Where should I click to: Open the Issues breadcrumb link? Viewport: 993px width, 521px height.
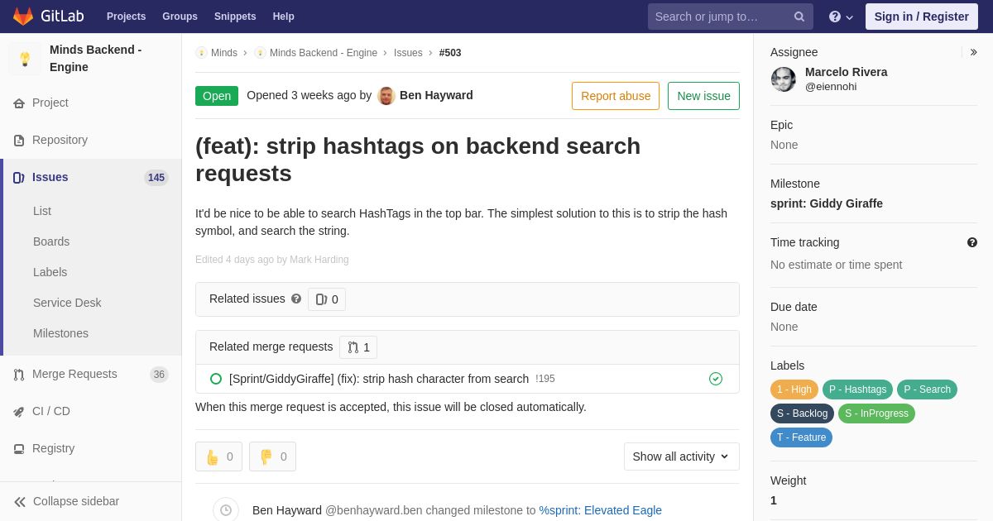pos(408,53)
